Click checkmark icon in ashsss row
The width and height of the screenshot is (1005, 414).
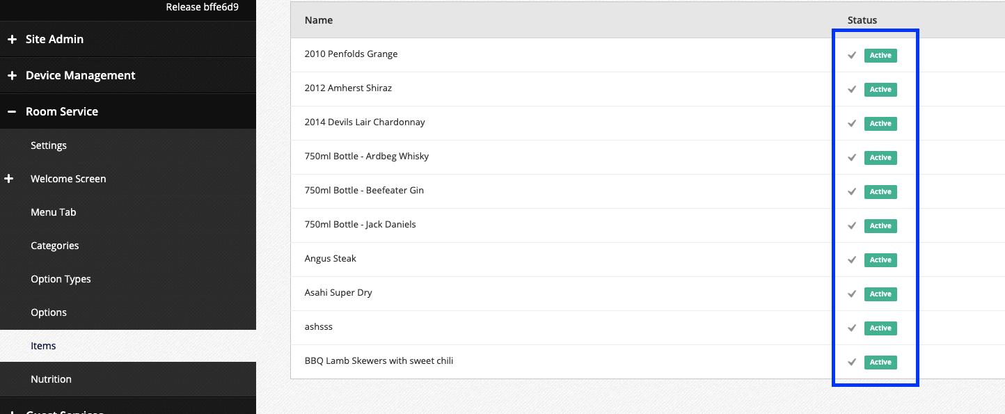pos(851,328)
